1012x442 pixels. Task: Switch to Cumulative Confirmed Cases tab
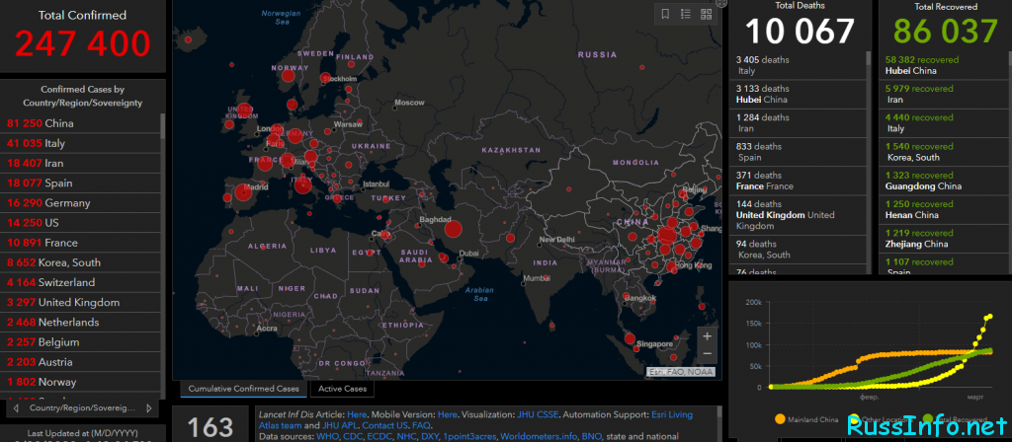[243, 389]
